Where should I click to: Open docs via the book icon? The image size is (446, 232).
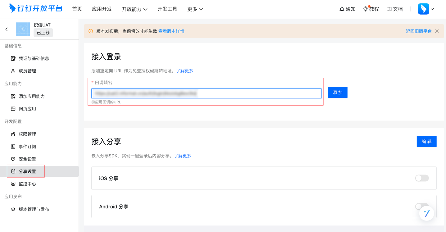pos(389,9)
